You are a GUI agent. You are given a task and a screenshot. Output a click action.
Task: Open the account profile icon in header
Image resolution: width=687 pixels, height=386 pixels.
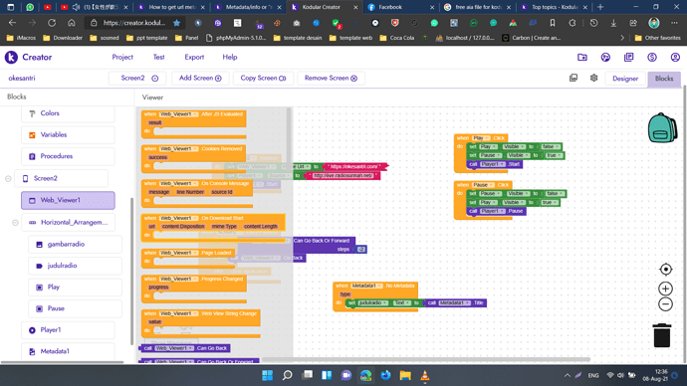(675, 58)
